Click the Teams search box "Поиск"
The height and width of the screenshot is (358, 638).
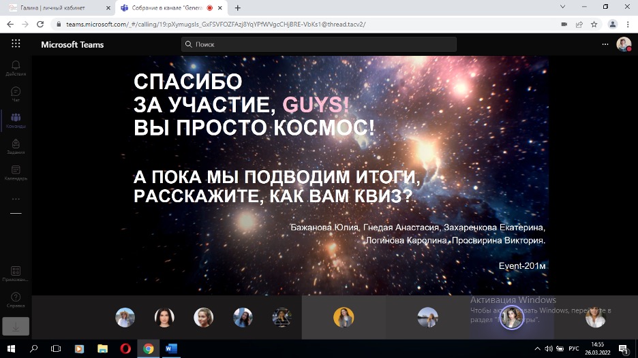(x=319, y=44)
